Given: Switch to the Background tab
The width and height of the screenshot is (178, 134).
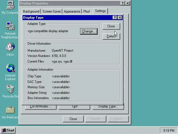Looking at the screenshot, I should point(31,11).
